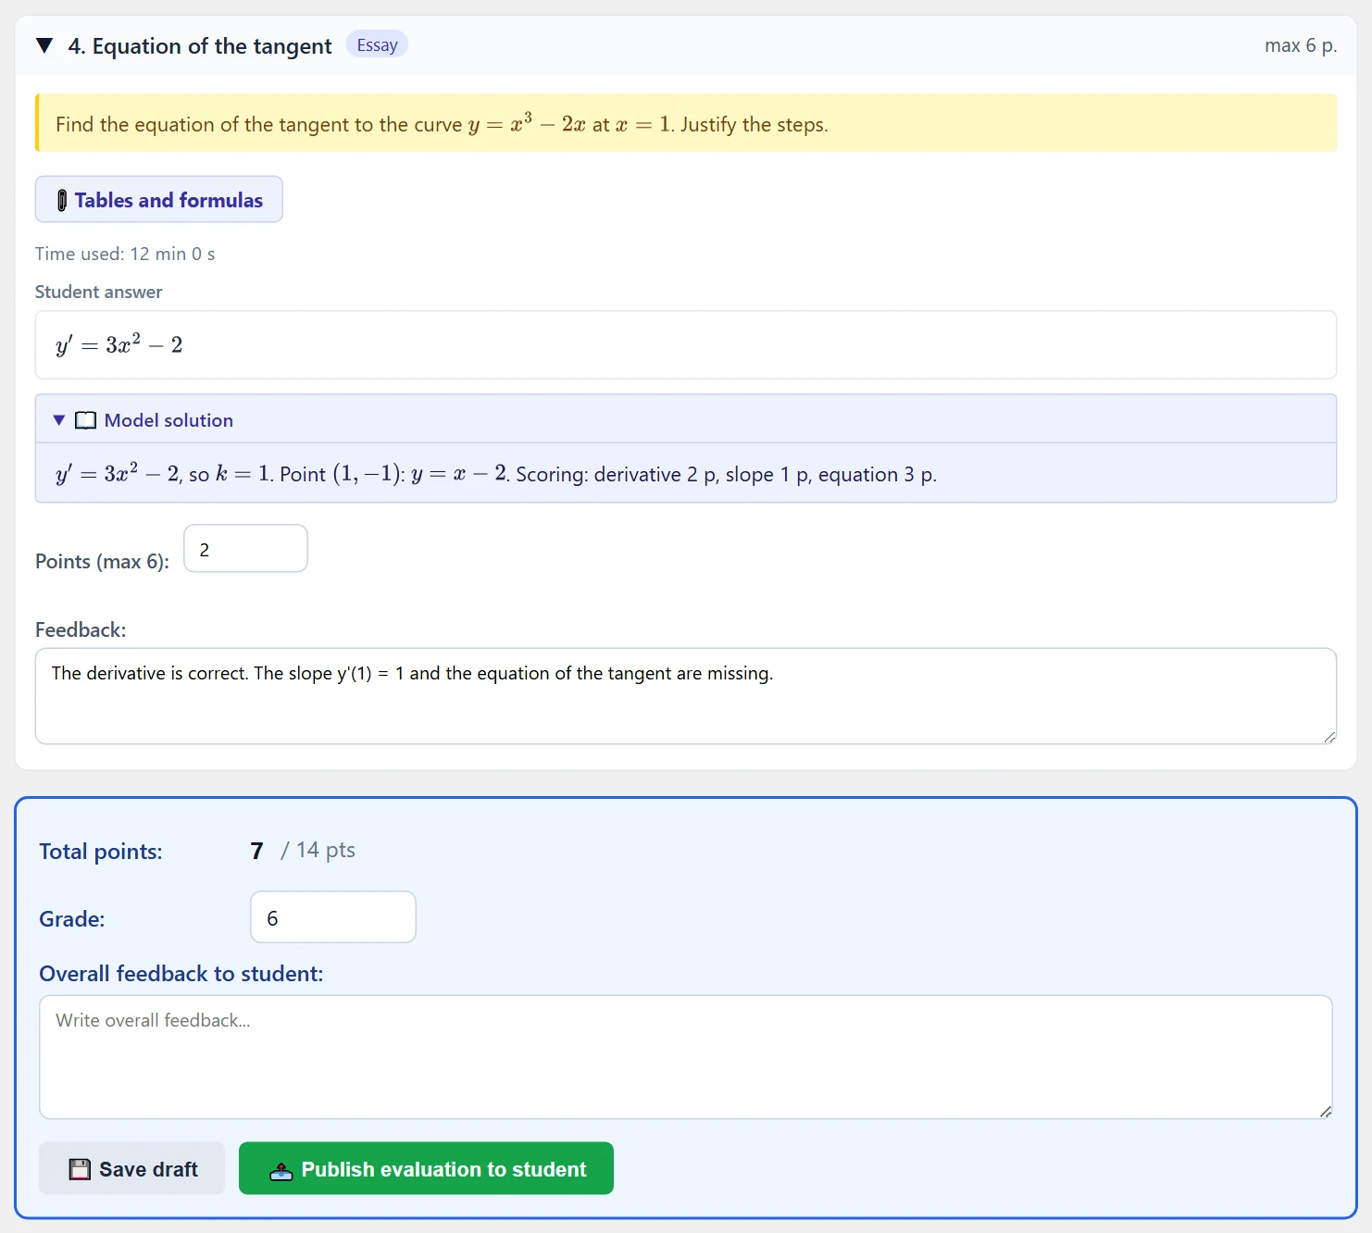Image resolution: width=1372 pixels, height=1233 pixels.
Task: Click the '/ 14 pts' text
Action: pos(318,850)
